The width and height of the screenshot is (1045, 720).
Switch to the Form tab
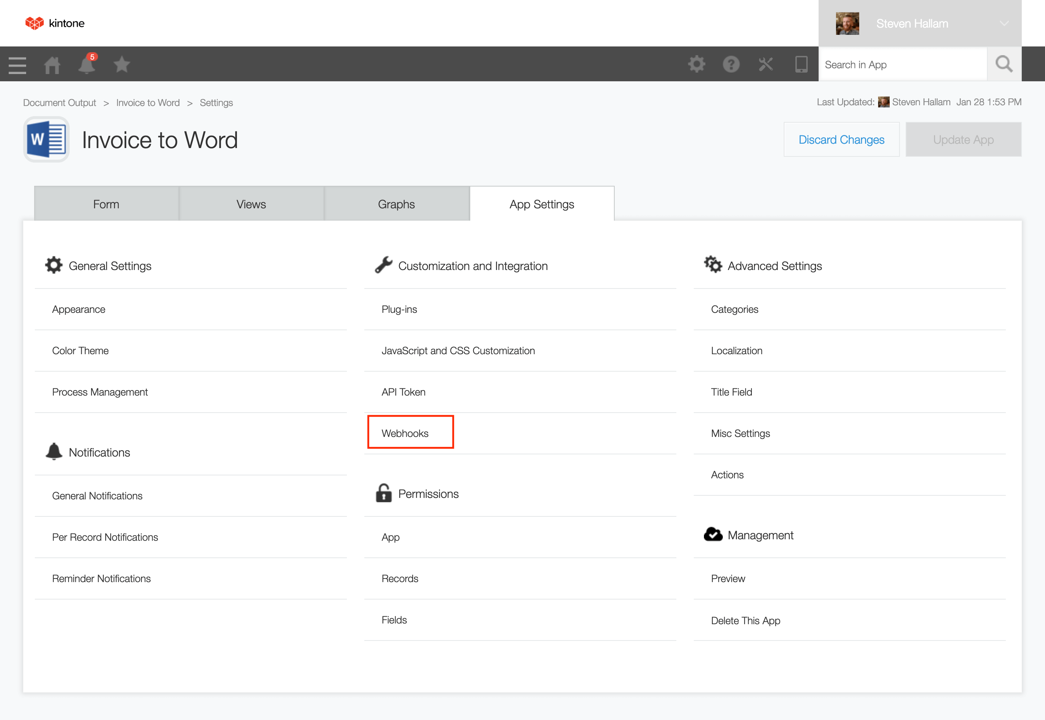pyautogui.click(x=106, y=204)
